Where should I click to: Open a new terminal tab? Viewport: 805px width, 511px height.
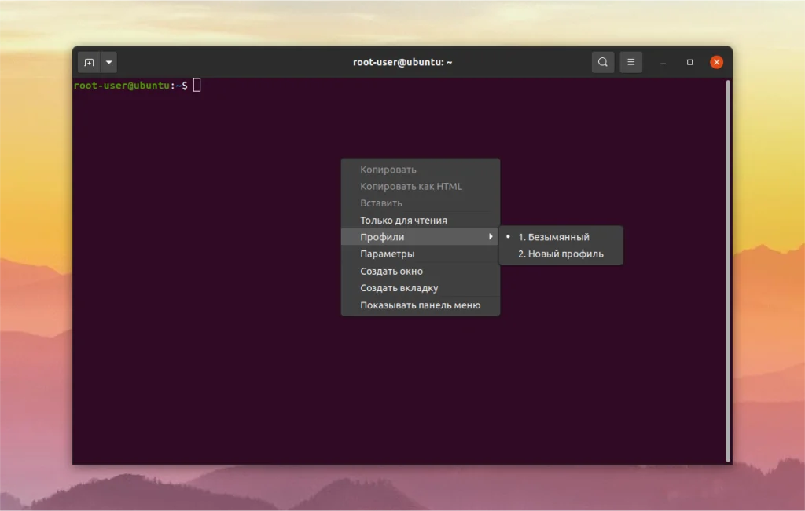pos(88,61)
